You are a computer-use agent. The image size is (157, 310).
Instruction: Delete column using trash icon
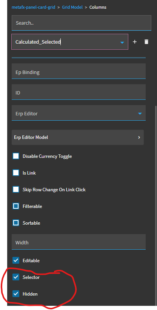[146, 42]
